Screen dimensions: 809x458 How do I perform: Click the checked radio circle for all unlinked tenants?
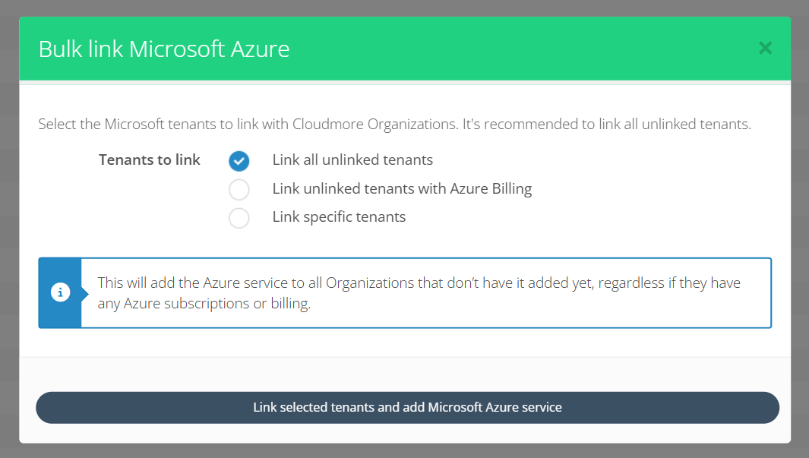coord(239,161)
